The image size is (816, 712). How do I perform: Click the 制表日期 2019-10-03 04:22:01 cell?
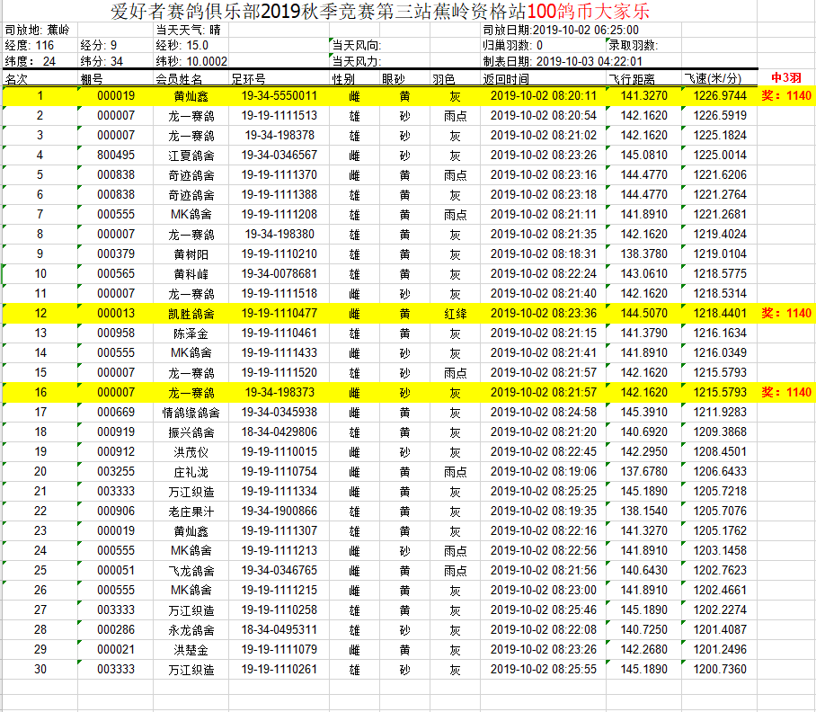point(563,61)
